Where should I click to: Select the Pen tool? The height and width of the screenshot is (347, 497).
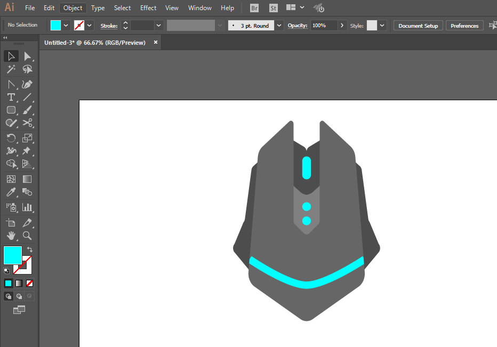(27, 85)
